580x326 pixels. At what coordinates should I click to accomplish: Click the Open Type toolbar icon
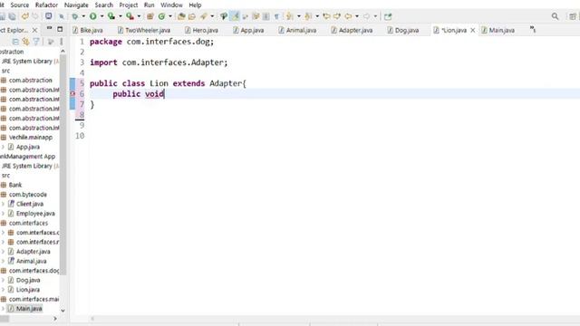181,16
